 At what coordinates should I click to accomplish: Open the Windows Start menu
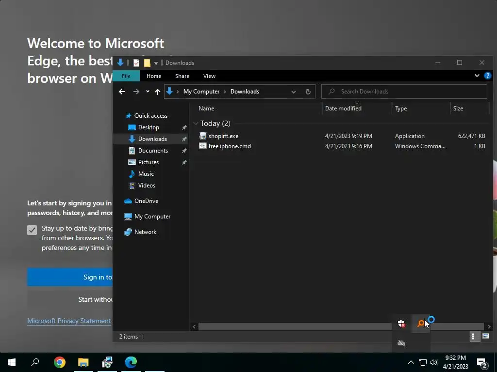point(12,362)
